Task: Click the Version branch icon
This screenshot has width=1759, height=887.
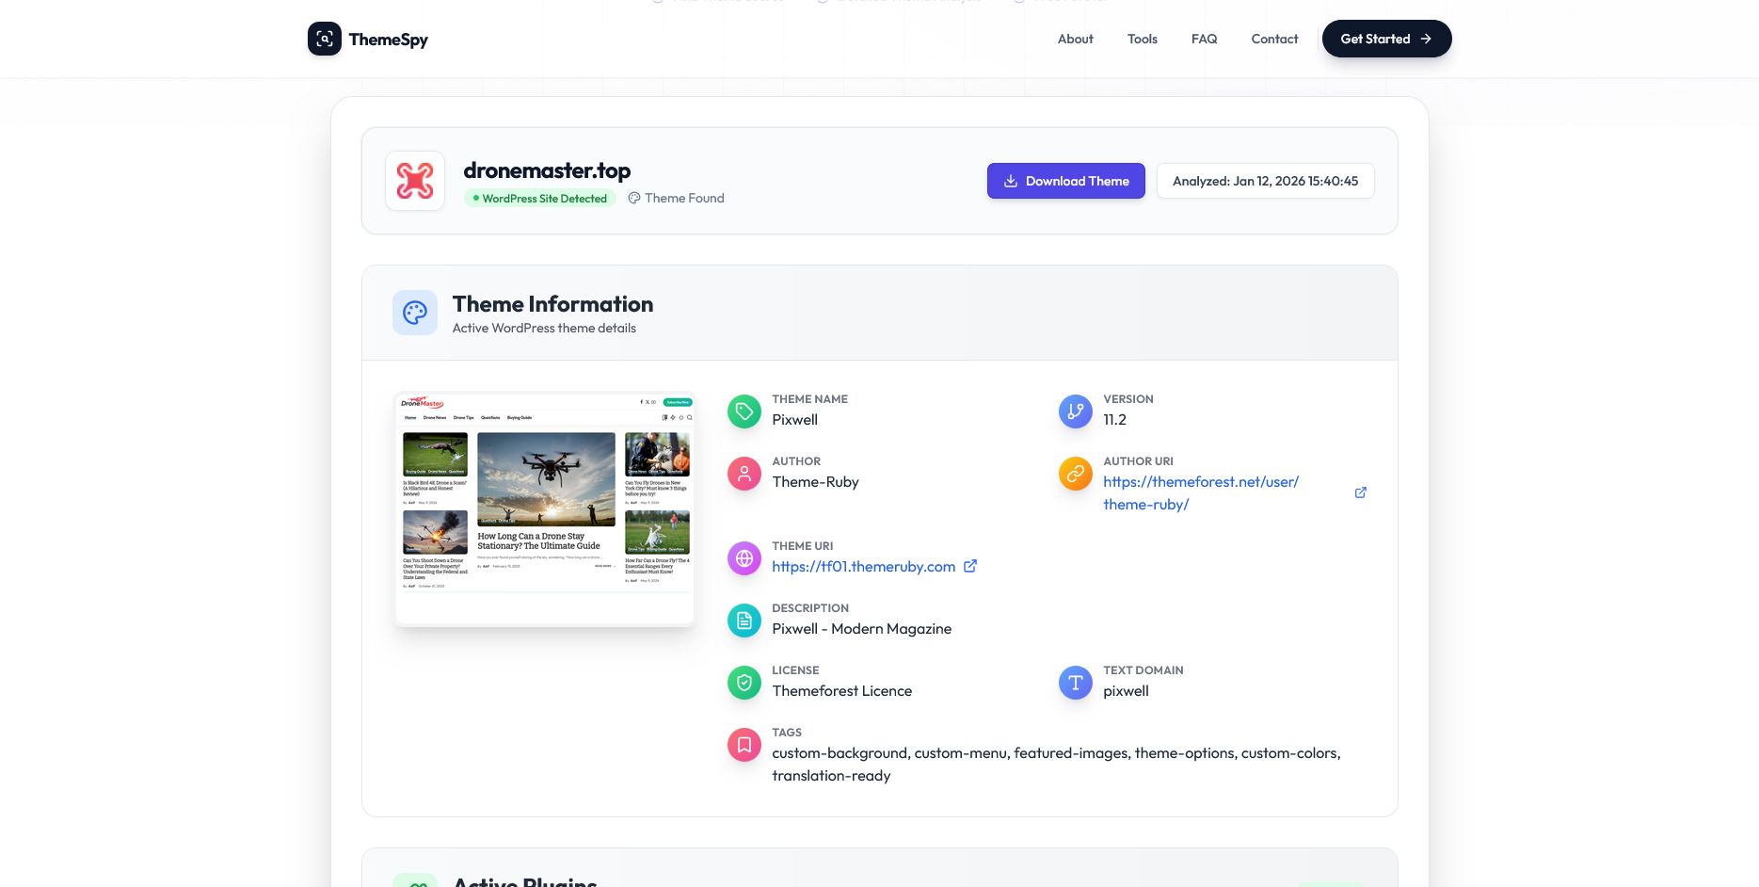Action: point(1076,411)
